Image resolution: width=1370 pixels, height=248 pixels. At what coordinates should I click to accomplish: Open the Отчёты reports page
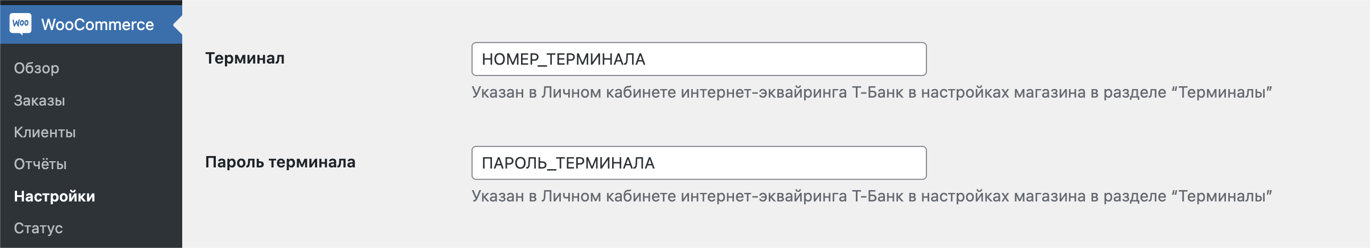pos(40,164)
